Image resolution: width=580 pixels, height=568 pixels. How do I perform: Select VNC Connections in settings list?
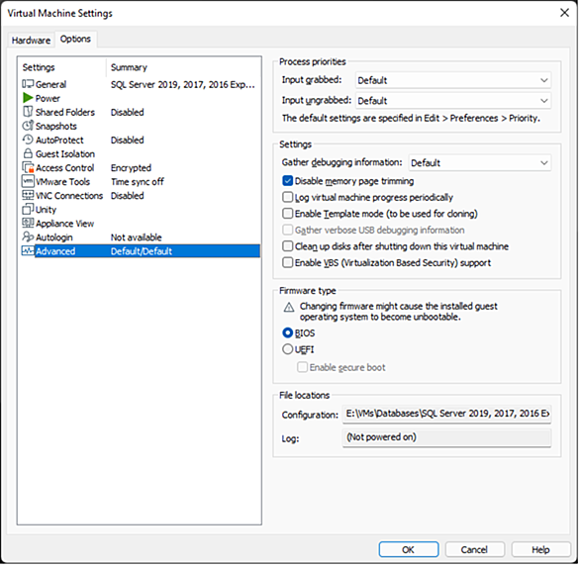click(x=69, y=196)
